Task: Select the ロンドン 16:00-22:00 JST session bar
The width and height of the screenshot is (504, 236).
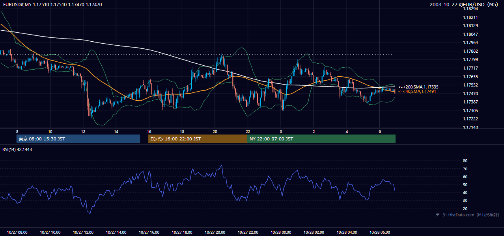Action: point(198,139)
